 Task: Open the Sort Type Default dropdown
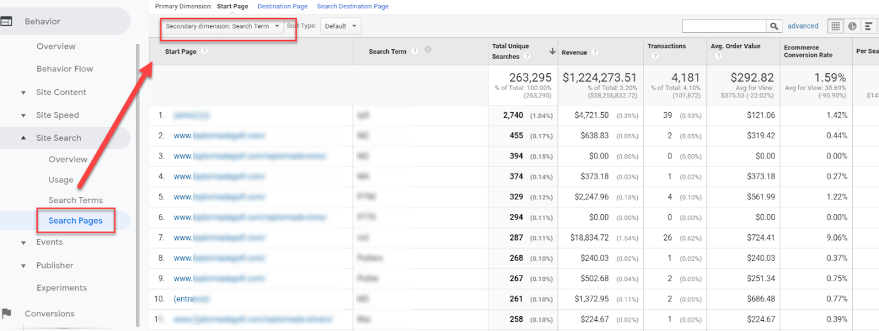click(x=341, y=26)
